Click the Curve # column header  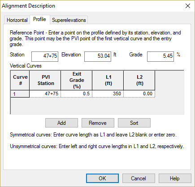point(20,80)
